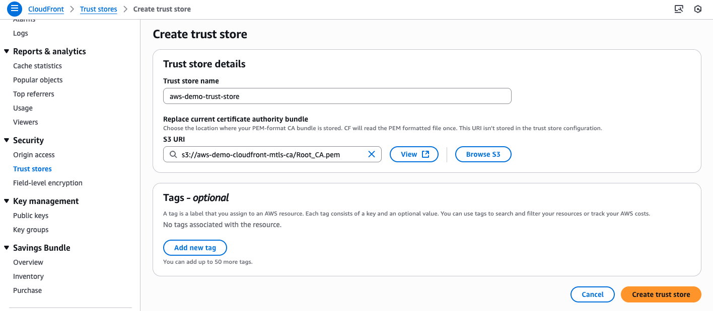This screenshot has width=713, height=311.
Task: Focus the Trust store name input field
Action: pyautogui.click(x=337, y=96)
